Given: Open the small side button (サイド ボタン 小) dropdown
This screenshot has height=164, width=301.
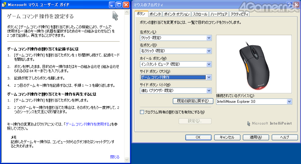Looking at the screenshot, I should tap(209, 91).
